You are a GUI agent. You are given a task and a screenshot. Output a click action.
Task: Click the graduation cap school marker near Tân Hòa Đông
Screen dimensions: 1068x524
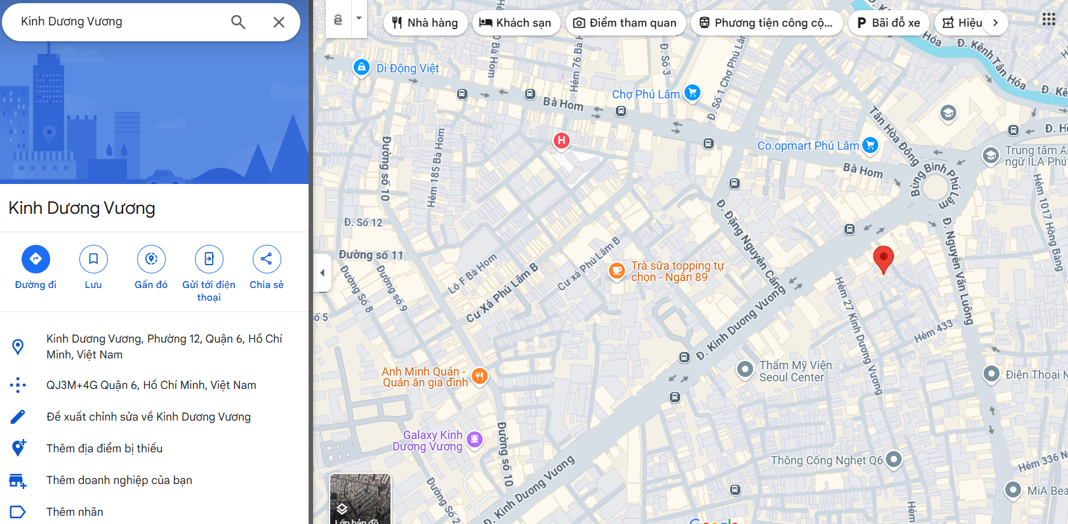tap(948, 114)
